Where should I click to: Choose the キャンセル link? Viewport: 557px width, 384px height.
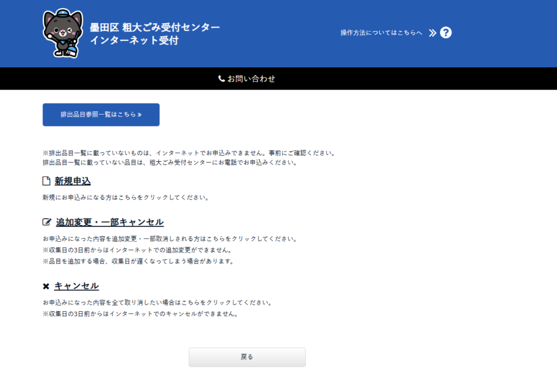[76, 286]
